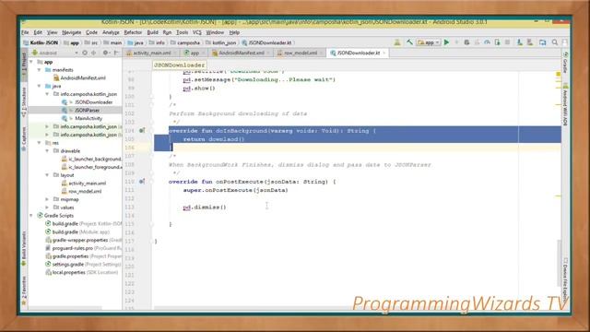Open the Analyze menu
The width and height of the screenshot is (590, 332).
click(x=111, y=33)
